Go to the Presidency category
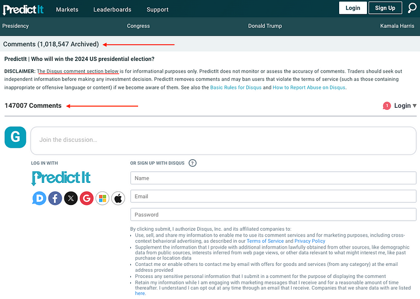 16,26
